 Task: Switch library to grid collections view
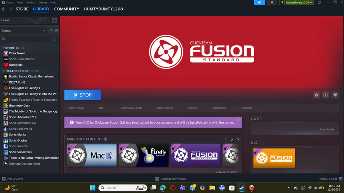click(54, 20)
